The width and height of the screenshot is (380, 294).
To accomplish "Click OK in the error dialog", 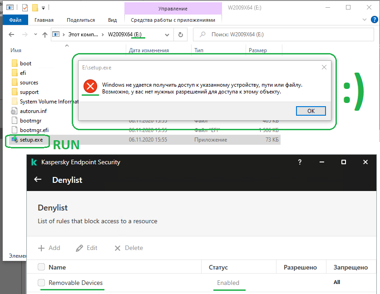I will coord(311,111).
